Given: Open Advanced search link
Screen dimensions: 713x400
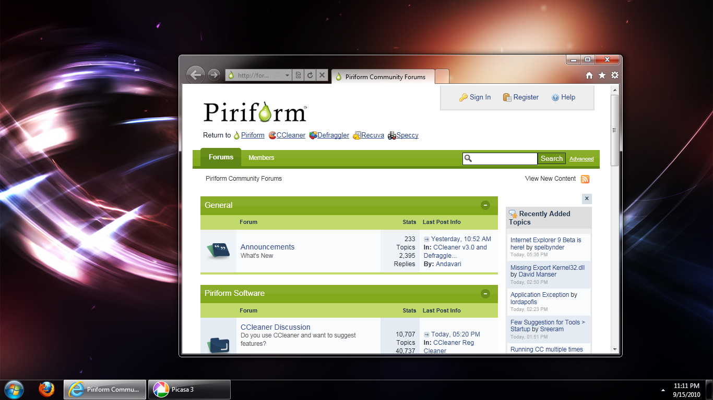Looking at the screenshot, I should tap(581, 159).
